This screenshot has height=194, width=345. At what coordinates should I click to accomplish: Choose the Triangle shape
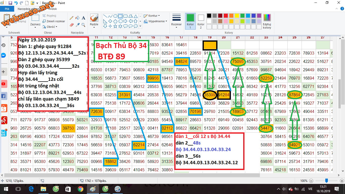pyautogui.click(x=136, y=16)
